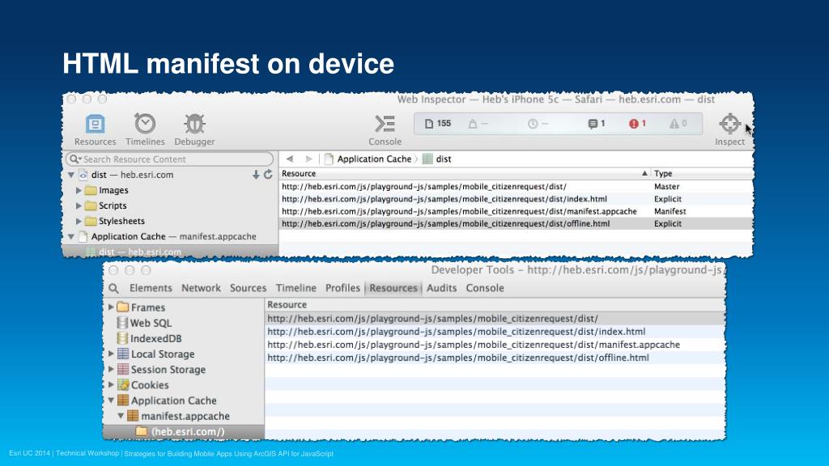
Task: Select the dist — heb.esri.com cache entry
Action: (170, 252)
